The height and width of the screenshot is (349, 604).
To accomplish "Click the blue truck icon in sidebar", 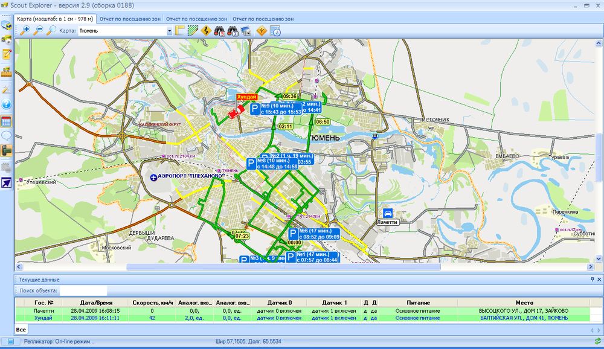I will pyautogui.click(x=7, y=25).
